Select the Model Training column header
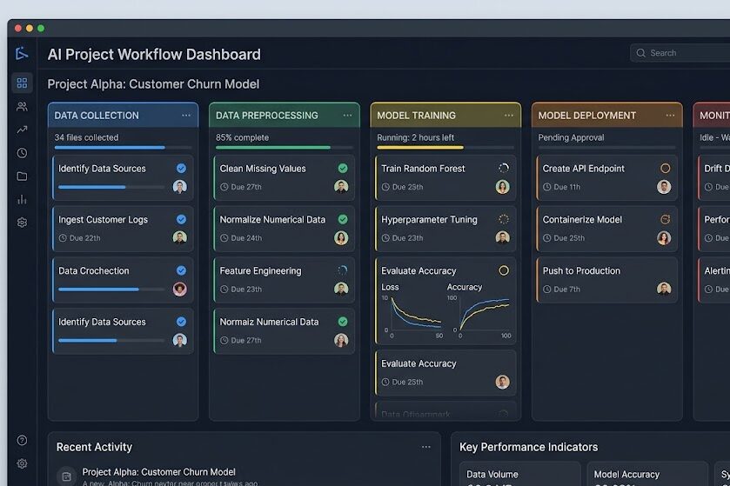This screenshot has height=486, width=730. [445, 116]
